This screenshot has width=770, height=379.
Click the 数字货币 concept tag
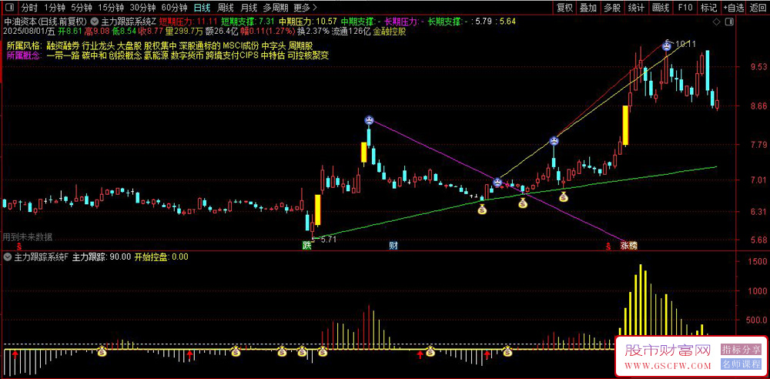click(x=187, y=55)
